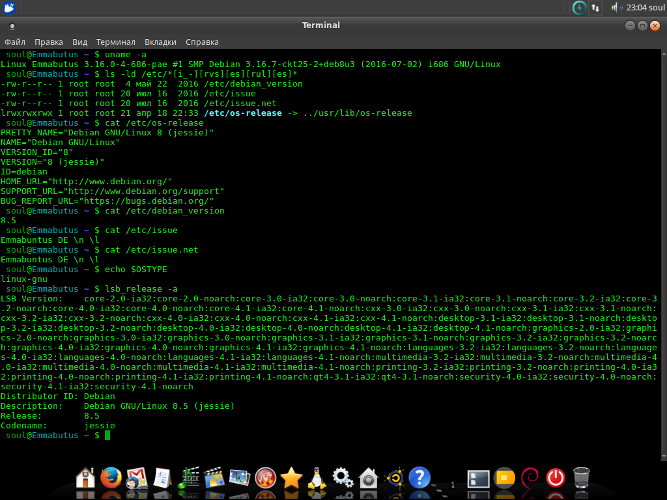Click the window panel dock icon
The image size is (667, 500).
[x=479, y=479]
